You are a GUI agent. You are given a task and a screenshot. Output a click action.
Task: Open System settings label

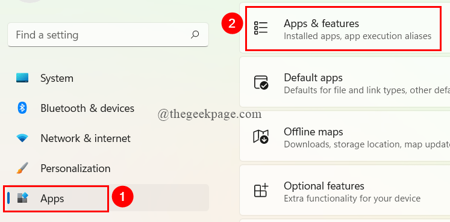(x=57, y=78)
